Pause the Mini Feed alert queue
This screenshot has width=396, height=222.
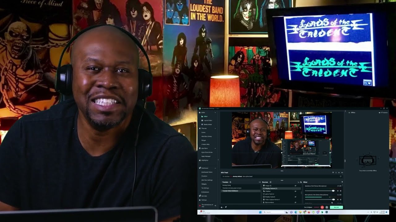[x=336, y=173]
